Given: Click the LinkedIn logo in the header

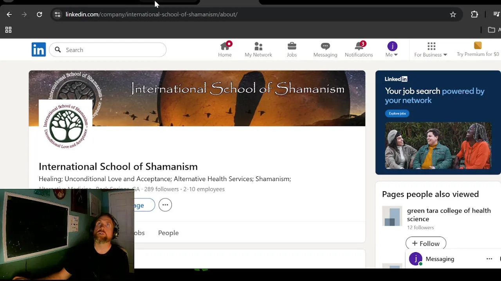Looking at the screenshot, I should (x=39, y=50).
